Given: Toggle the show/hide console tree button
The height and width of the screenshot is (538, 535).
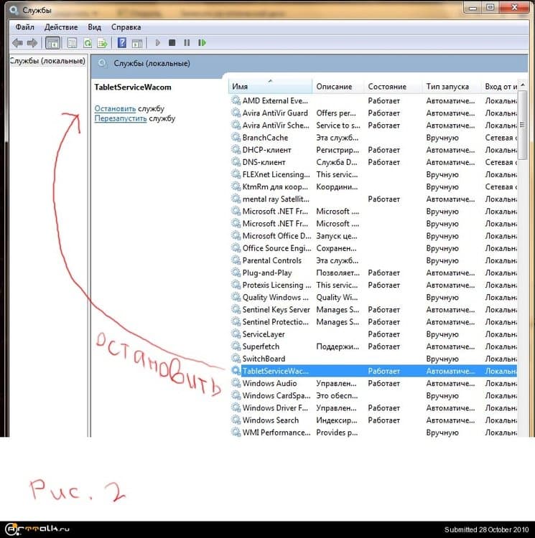Looking at the screenshot, I should pos(53,43).
